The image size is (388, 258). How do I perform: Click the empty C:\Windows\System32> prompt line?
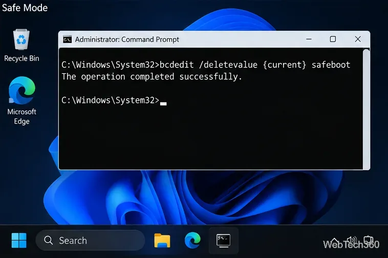click(x=114, y=100)
